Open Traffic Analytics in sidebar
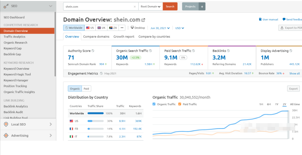 point(14,37)
